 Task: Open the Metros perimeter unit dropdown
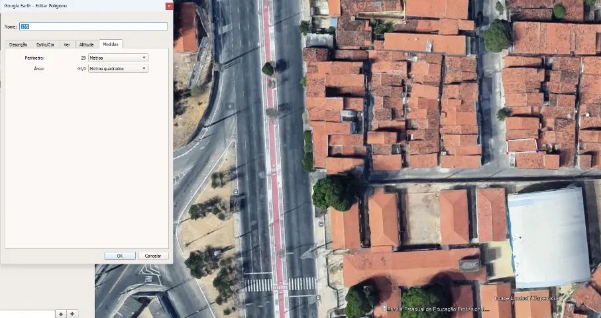coord(118,58)
